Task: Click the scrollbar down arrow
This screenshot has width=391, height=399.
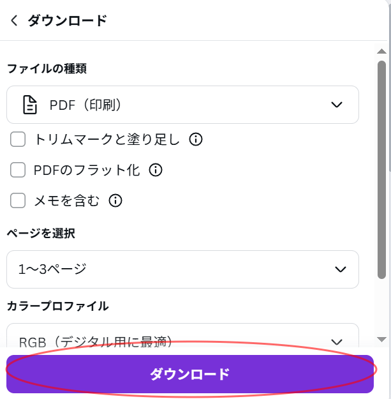Action: pyautogui.click(x=382, y=339)
